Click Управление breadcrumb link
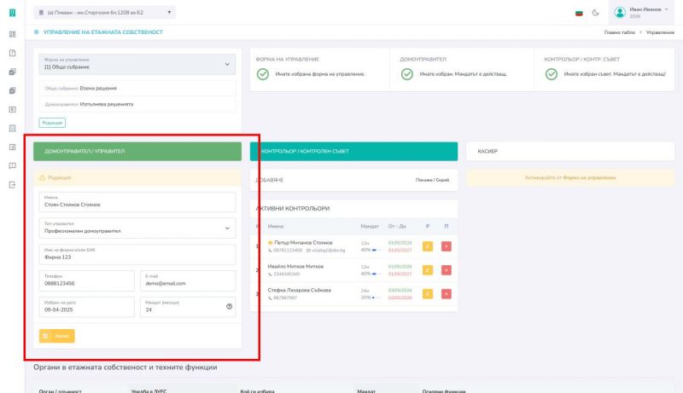The width and height of the screenshot is (683, 393). (660, 32)
